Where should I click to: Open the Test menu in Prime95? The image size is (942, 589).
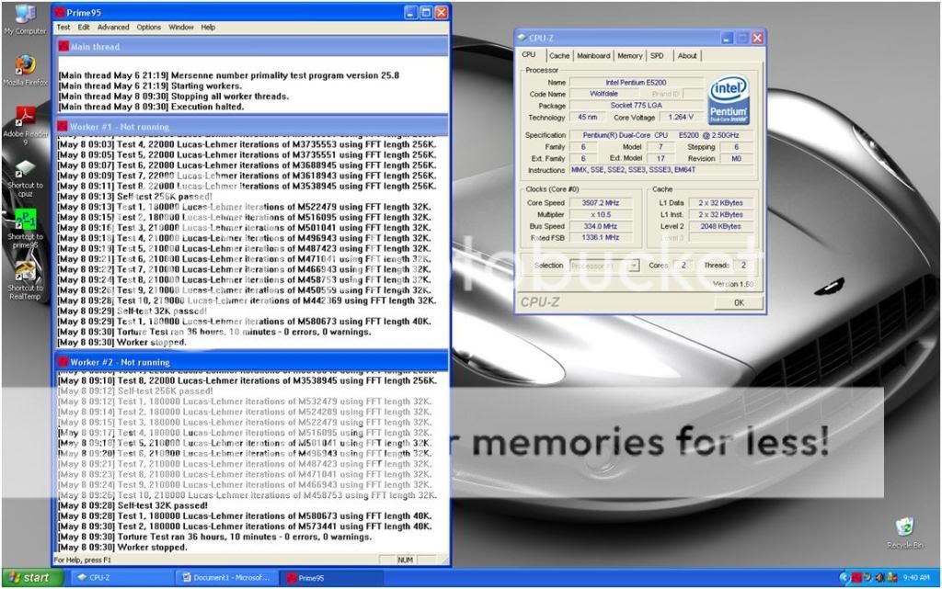tap(63, 27)
